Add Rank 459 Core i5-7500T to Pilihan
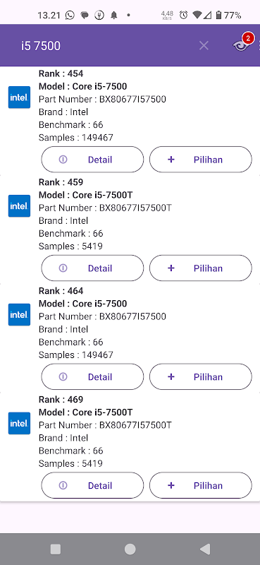Image resolution: width=260 pixels, height=565 pixels. (x=201, y=268)
